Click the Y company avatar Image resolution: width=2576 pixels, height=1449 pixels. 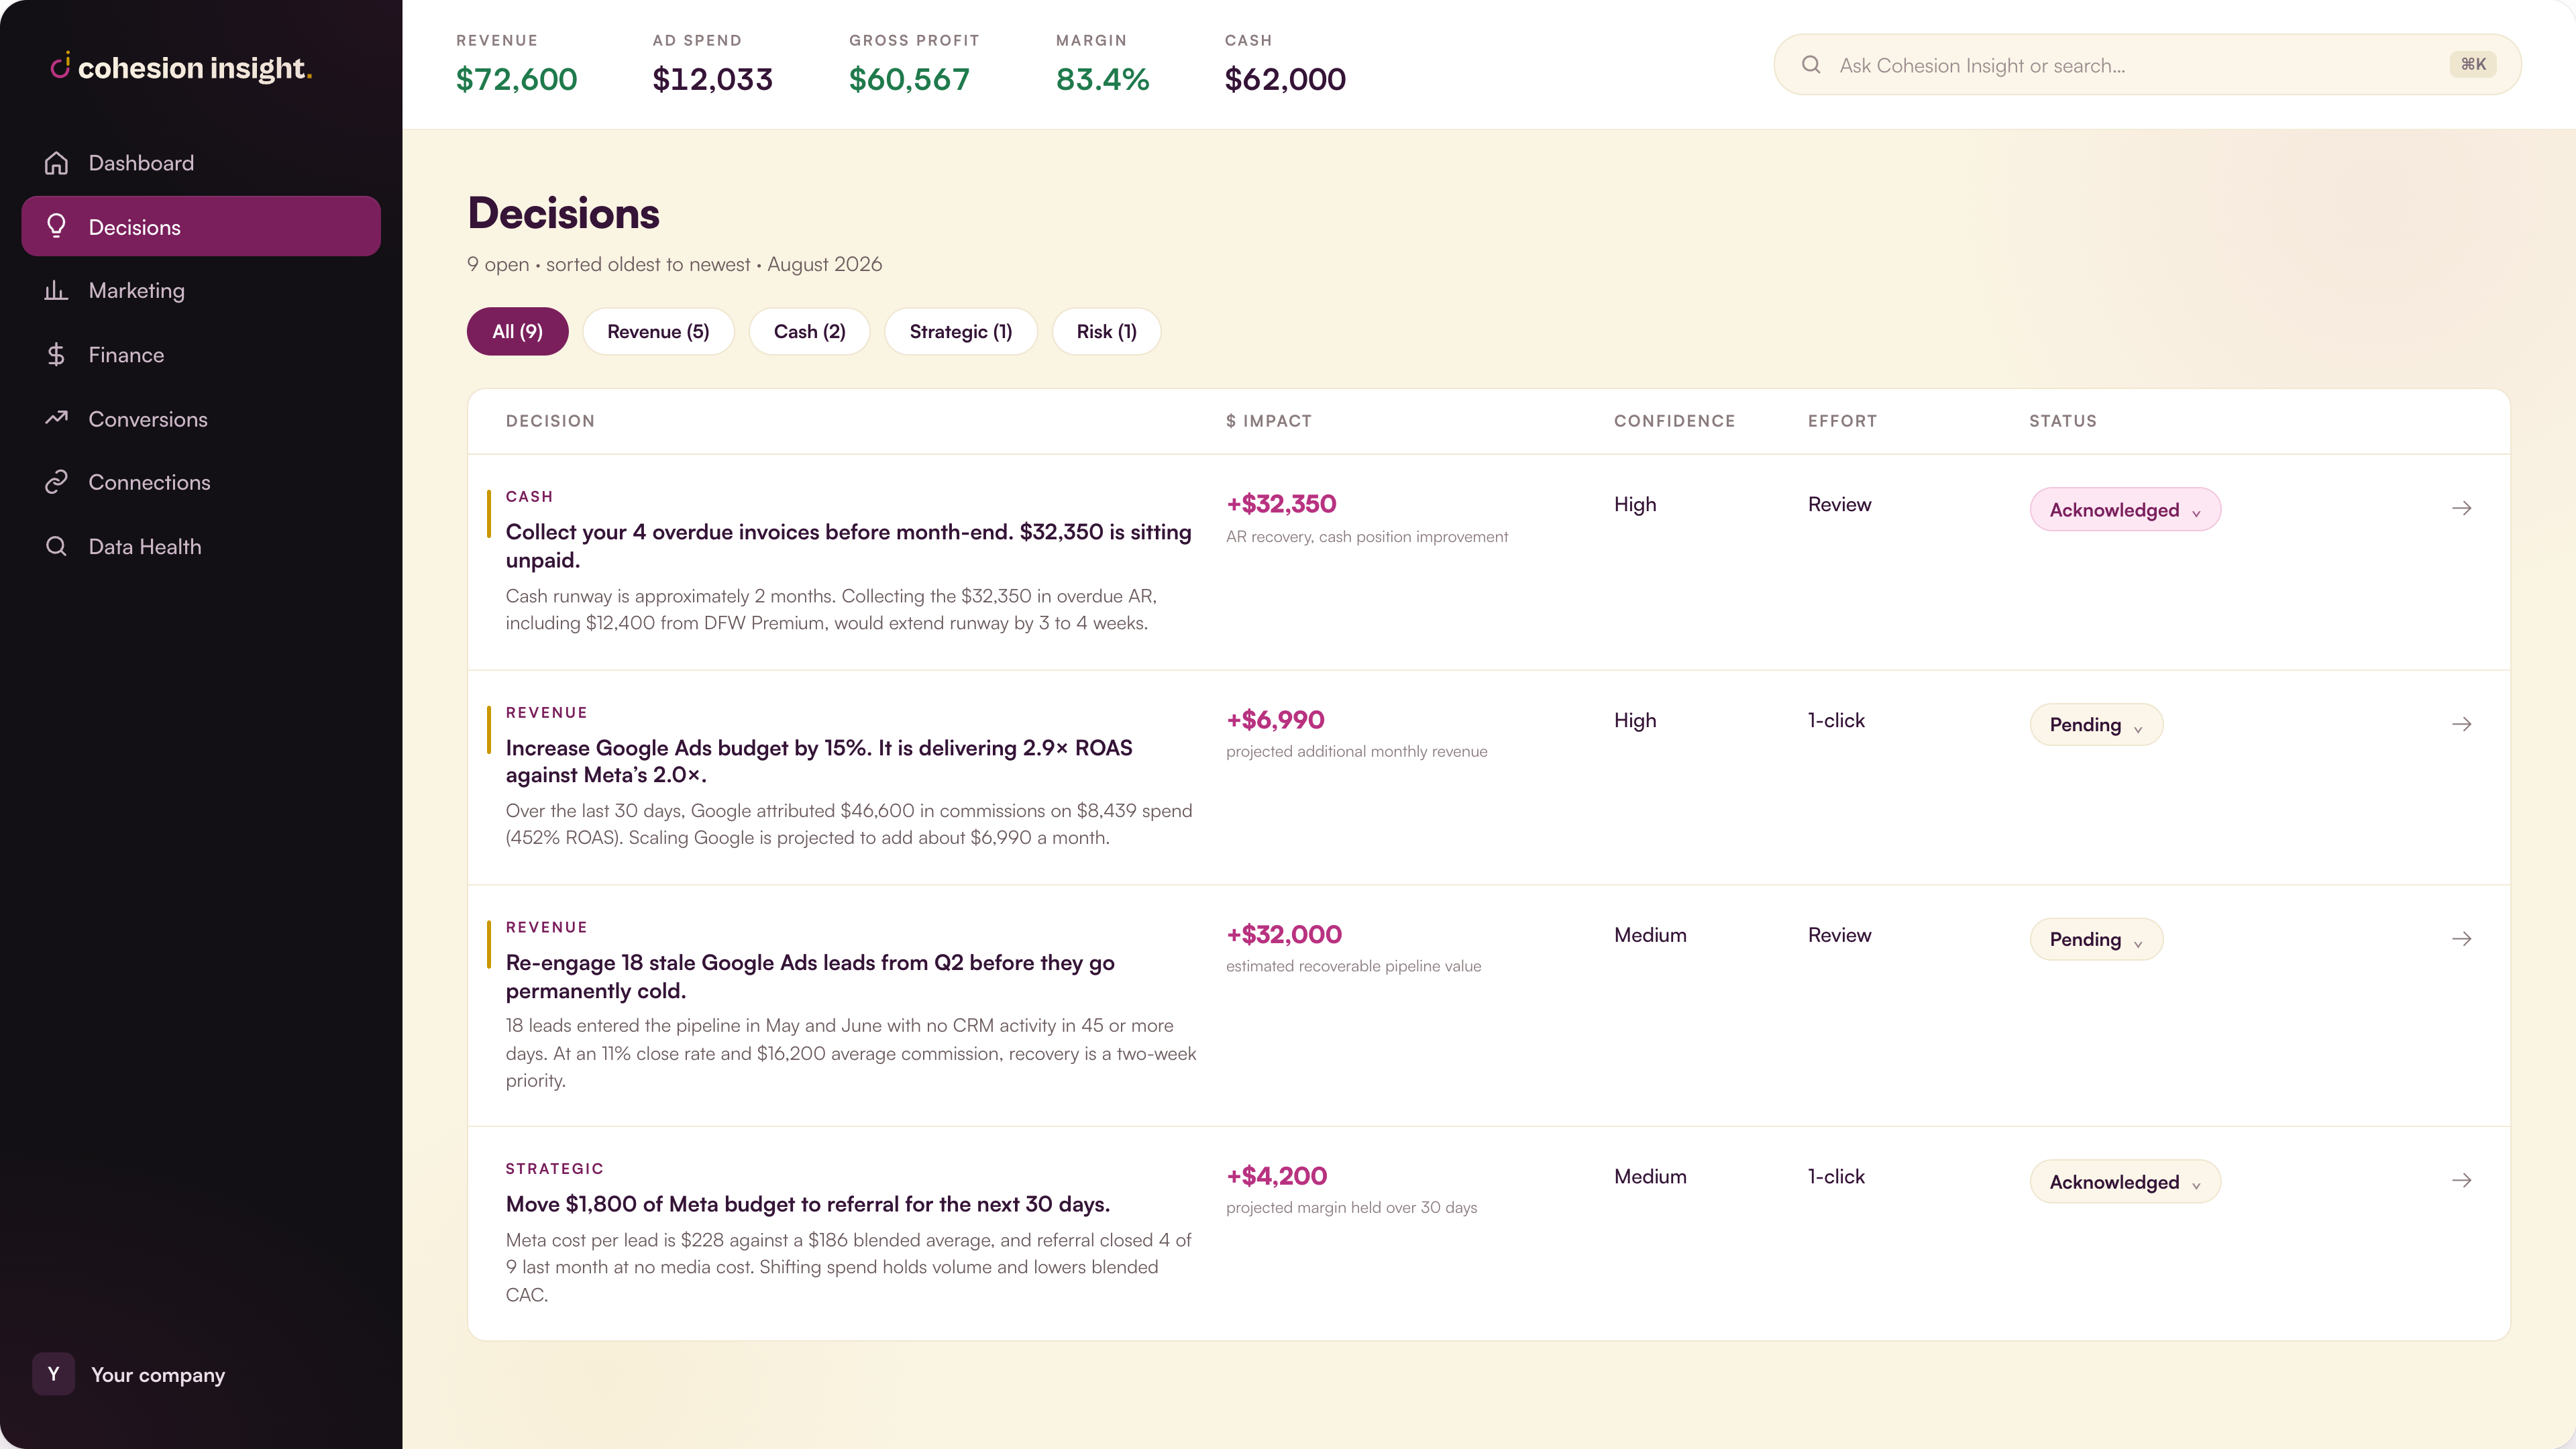click(x=53, y=1374)
